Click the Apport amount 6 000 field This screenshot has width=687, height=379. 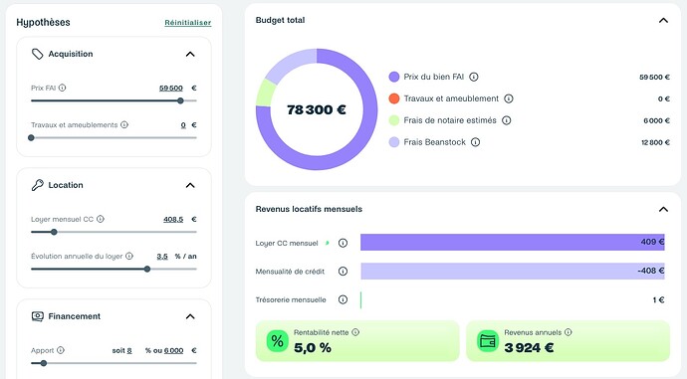tap(174, 350)
